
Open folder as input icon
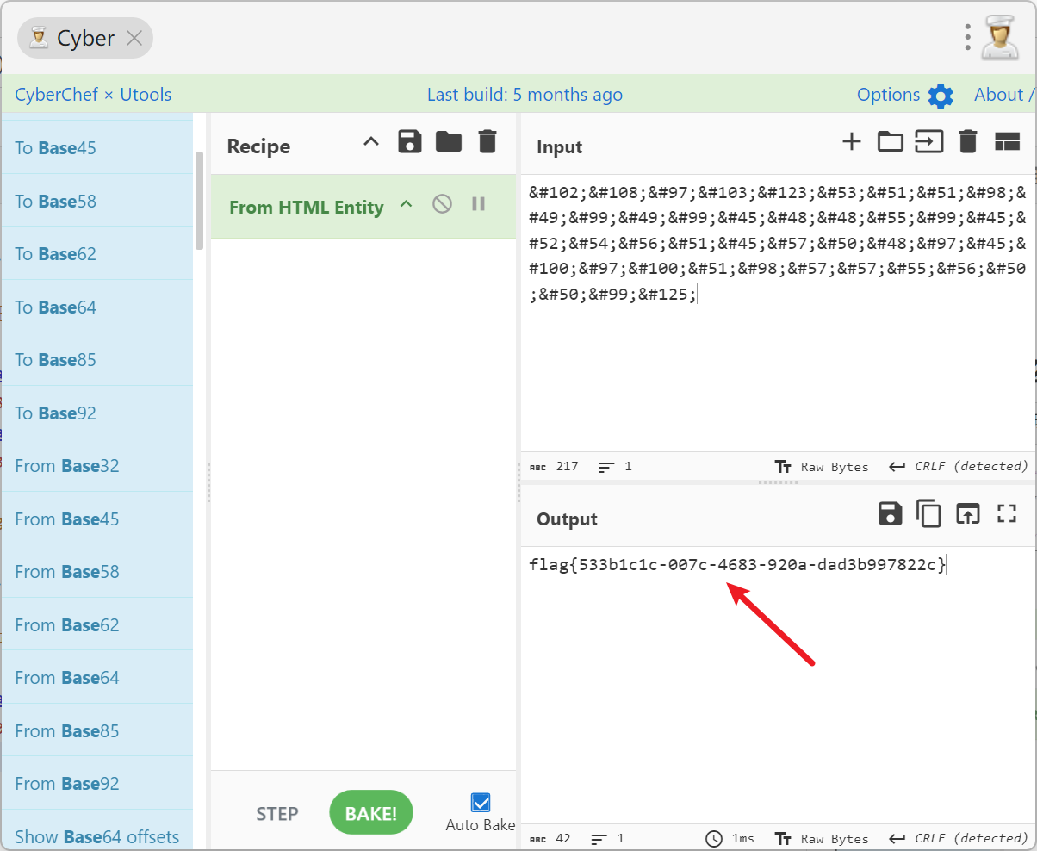click(890, 142)
